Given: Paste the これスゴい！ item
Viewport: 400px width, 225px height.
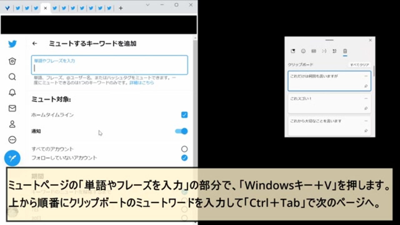Looking at the screenshot, I should 329,104.
